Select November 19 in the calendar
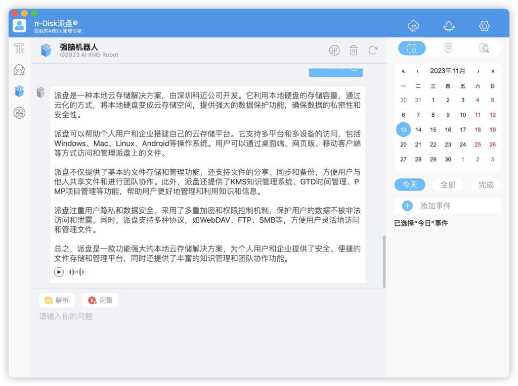518x386 pixels. tap(493, 130)
